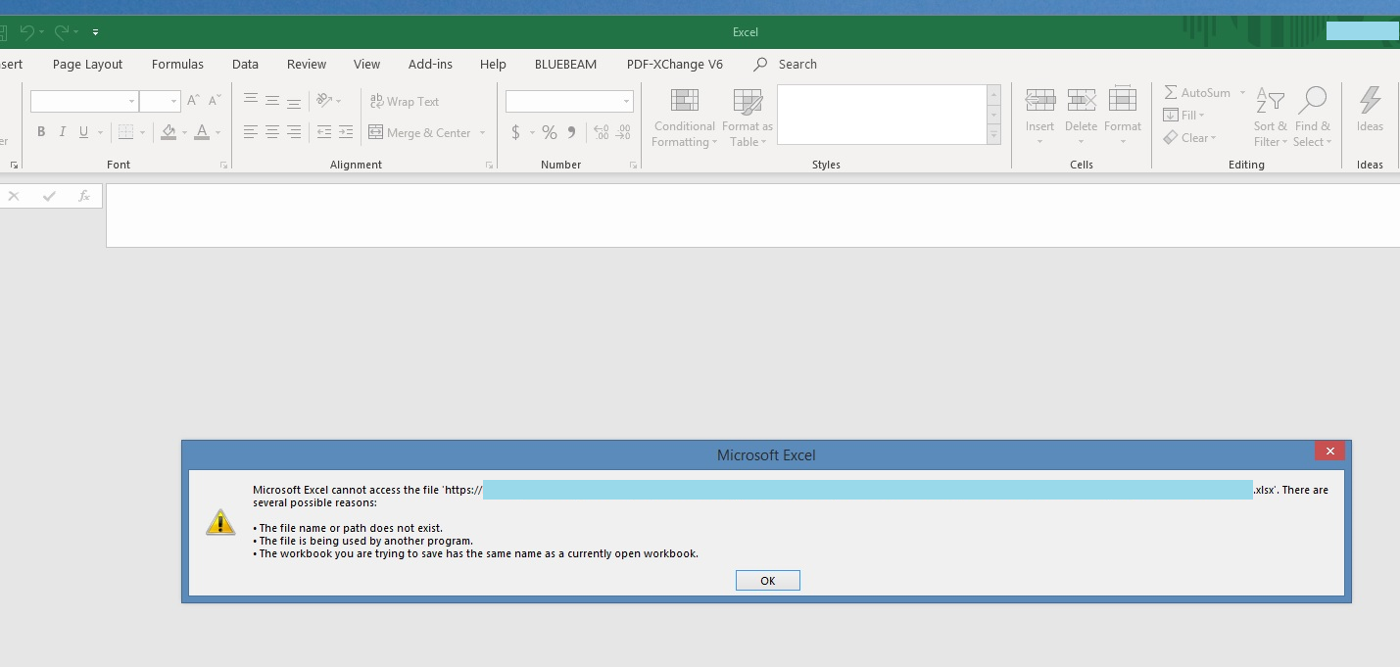Toggle Align Left
This screenshot has height=667, width=1400.
(x=251, y=132)
